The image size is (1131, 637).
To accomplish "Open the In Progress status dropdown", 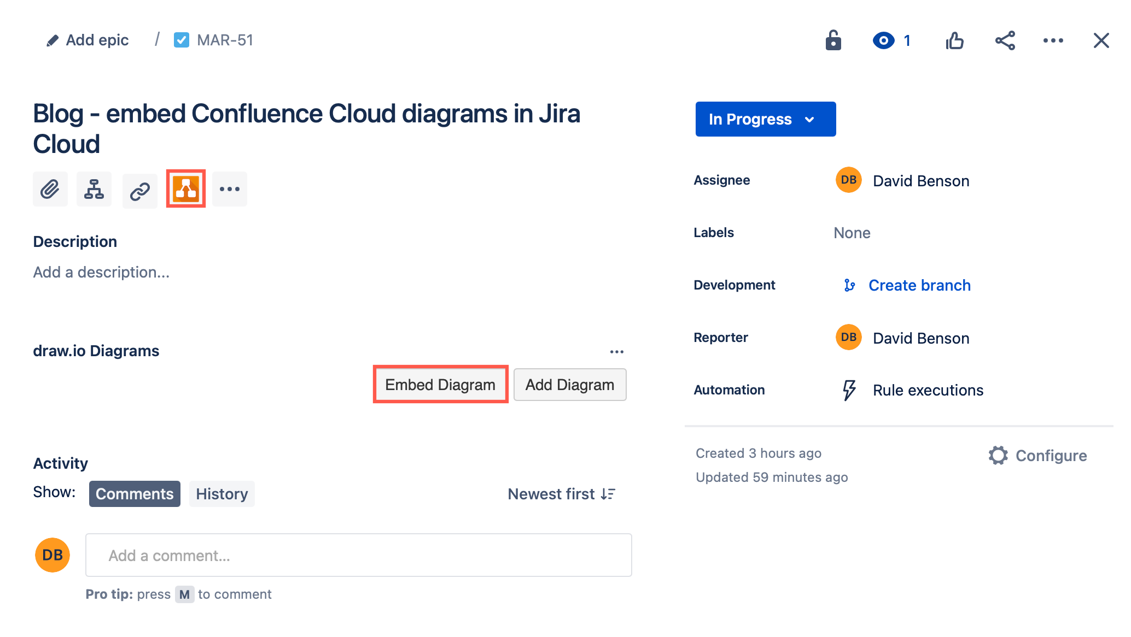I will [x=765, y=119].
